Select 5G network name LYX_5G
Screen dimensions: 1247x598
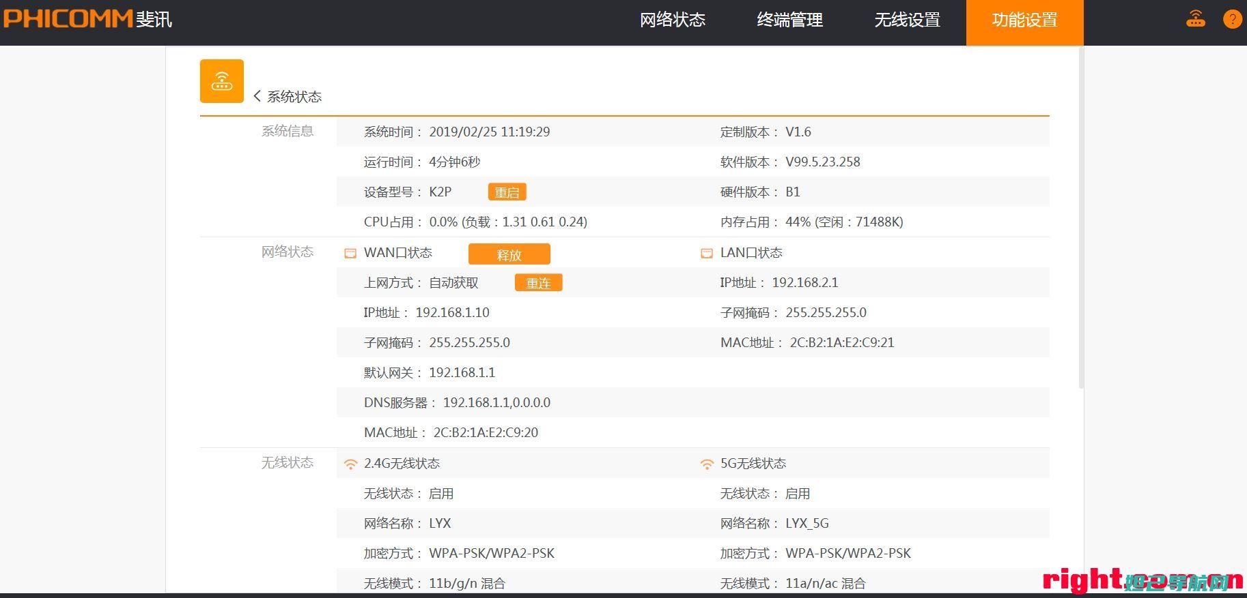[x=807, y=523]
